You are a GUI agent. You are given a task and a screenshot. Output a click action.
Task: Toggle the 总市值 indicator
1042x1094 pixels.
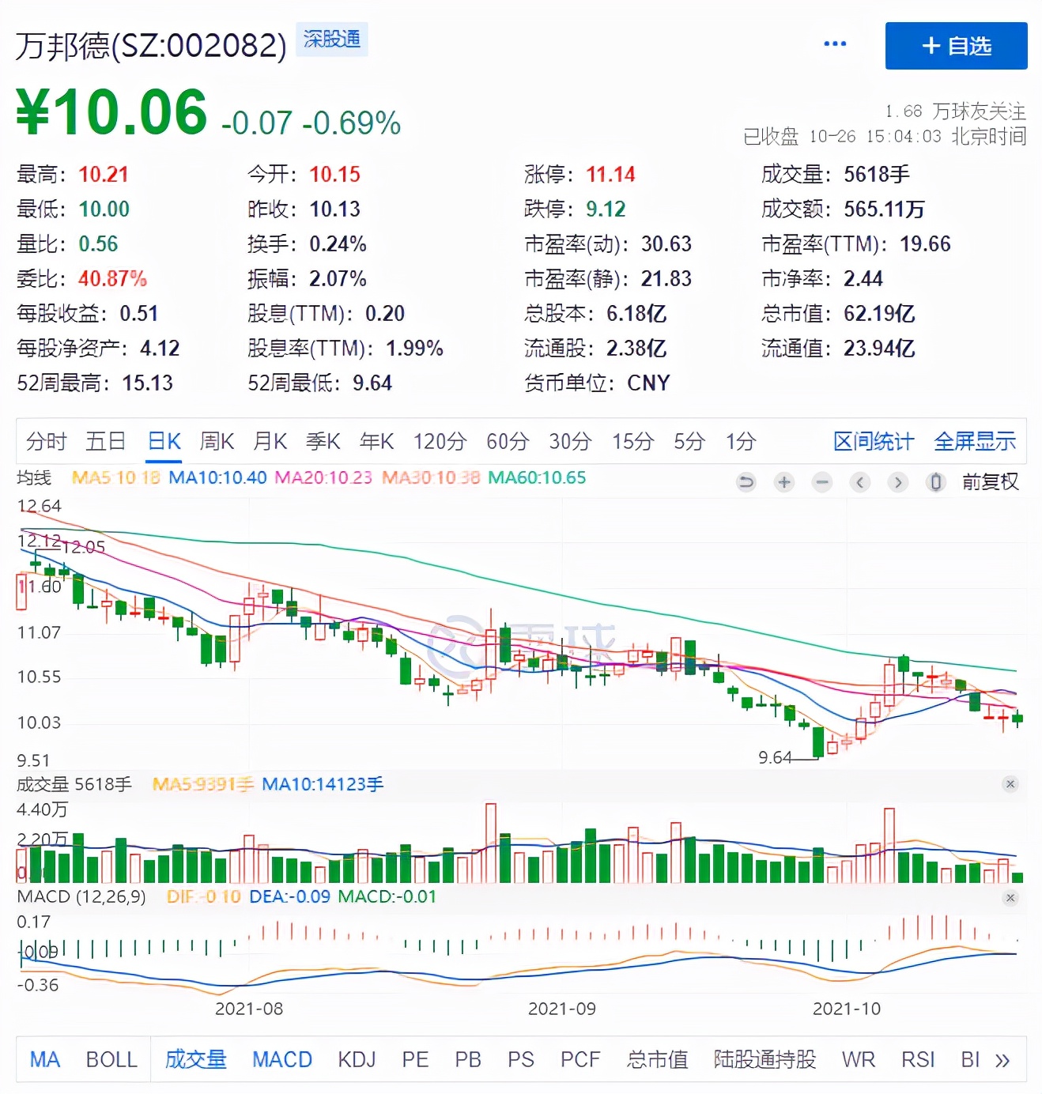pos(657,1059)
